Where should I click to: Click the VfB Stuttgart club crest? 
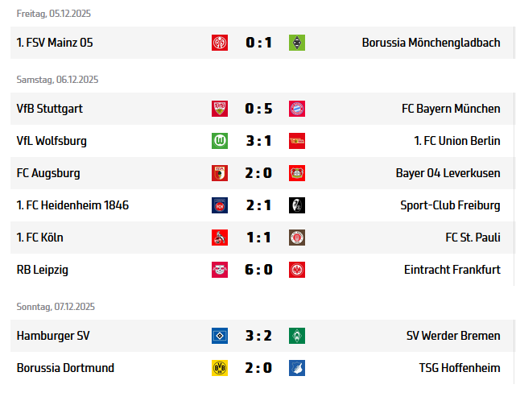220,109
